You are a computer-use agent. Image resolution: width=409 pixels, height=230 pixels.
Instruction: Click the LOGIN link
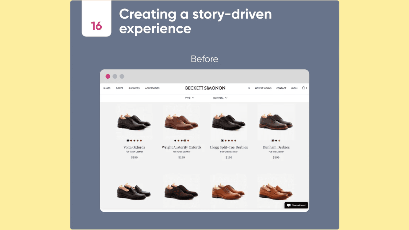(294, 88)
